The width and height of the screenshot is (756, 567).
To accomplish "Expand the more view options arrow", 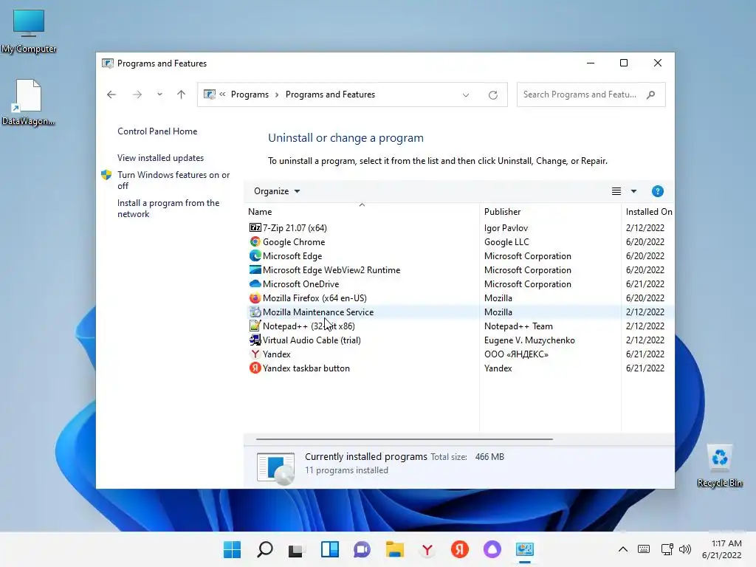I will click(x=633, y=191).
